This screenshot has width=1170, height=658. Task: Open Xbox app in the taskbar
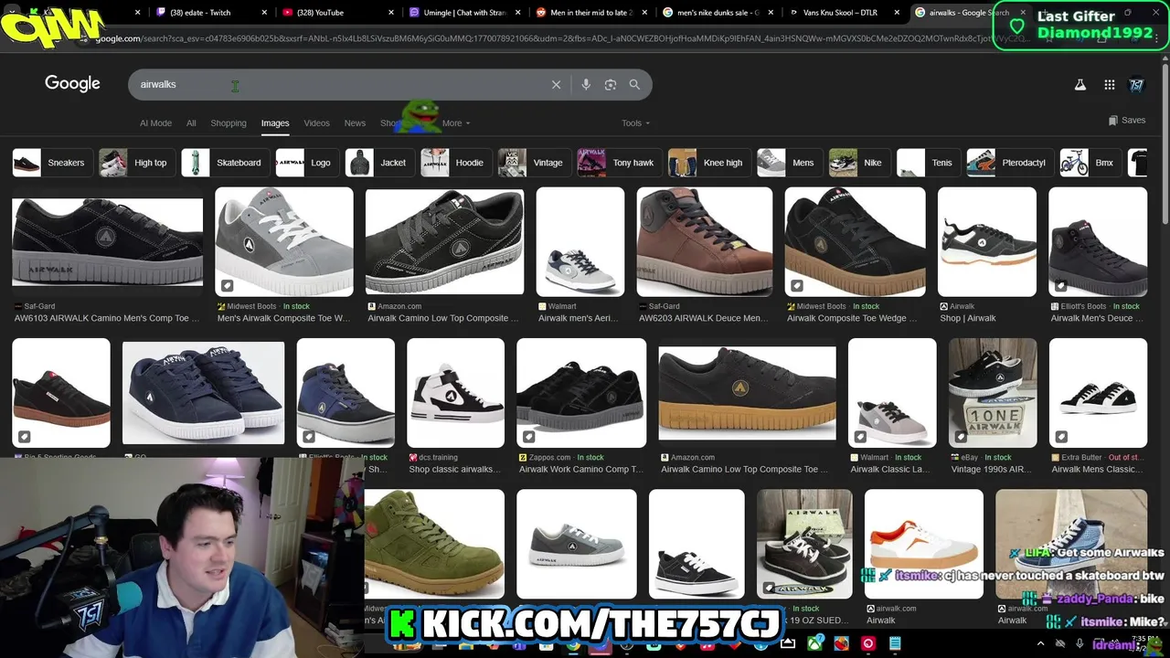click(x=814, y=643)
